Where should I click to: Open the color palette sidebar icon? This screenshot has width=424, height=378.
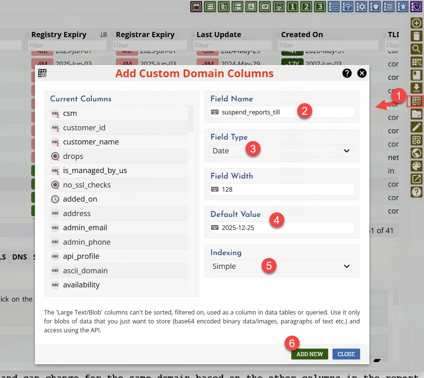coord(417,166)
